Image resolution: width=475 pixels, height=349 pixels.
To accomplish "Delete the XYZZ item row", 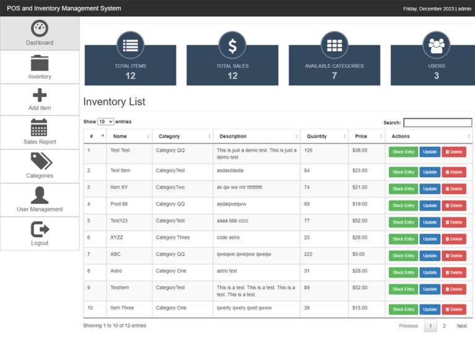I will point(453,239).
